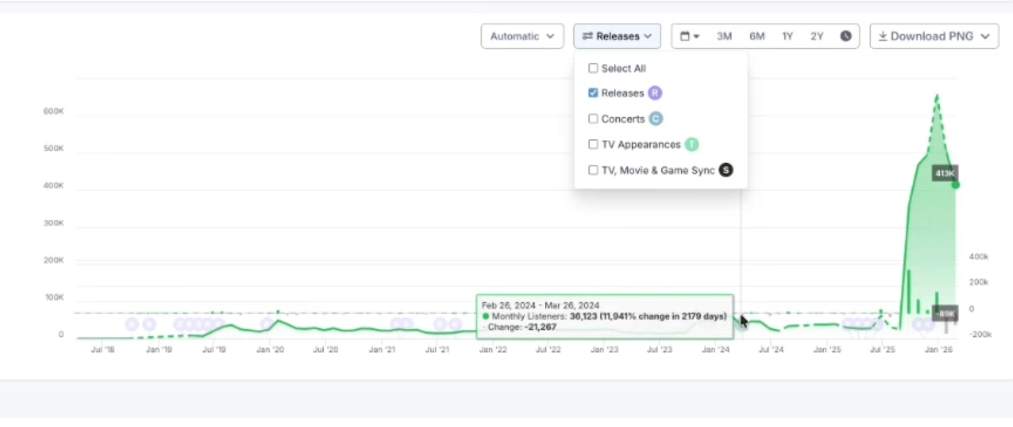Click the Jan '25 x-axis label
The width and height of the screenshot is (1013, 427).
click(x=827, y=350)
